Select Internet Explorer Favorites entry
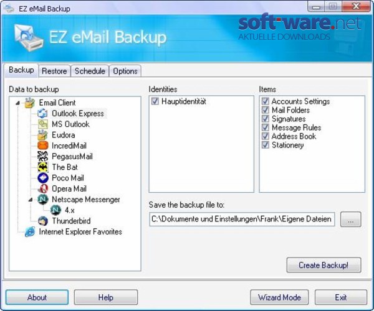 click(80, 231)
